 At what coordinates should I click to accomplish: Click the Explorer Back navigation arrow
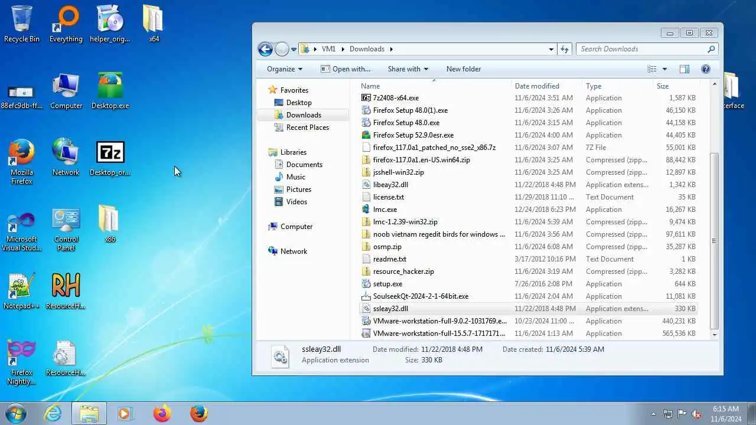tap(266, 49)
